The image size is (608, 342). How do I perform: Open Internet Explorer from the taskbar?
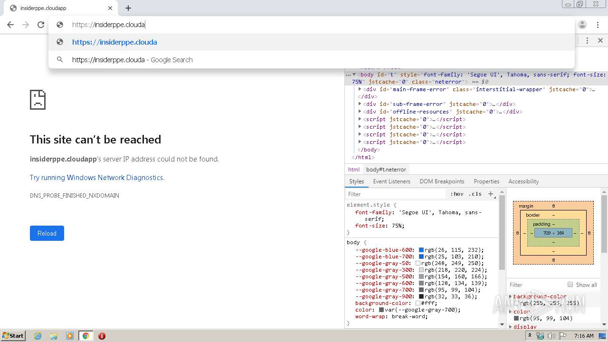(x=38, y=336)
